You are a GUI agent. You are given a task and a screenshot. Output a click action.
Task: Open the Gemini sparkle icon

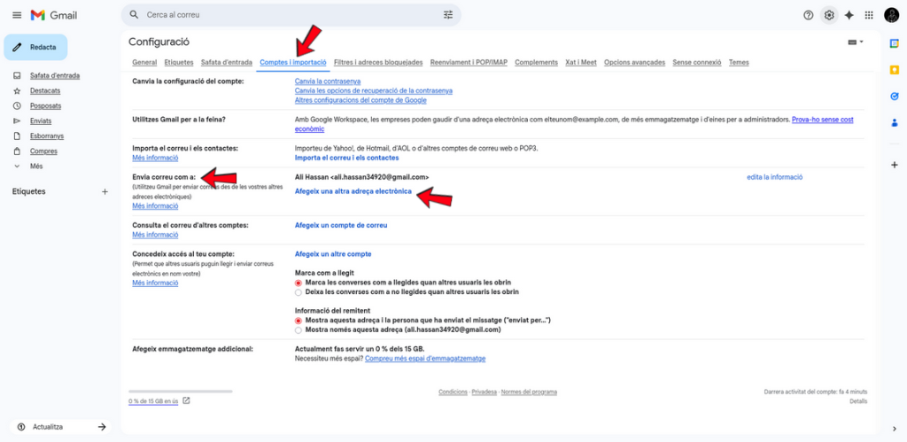[849, 15]
